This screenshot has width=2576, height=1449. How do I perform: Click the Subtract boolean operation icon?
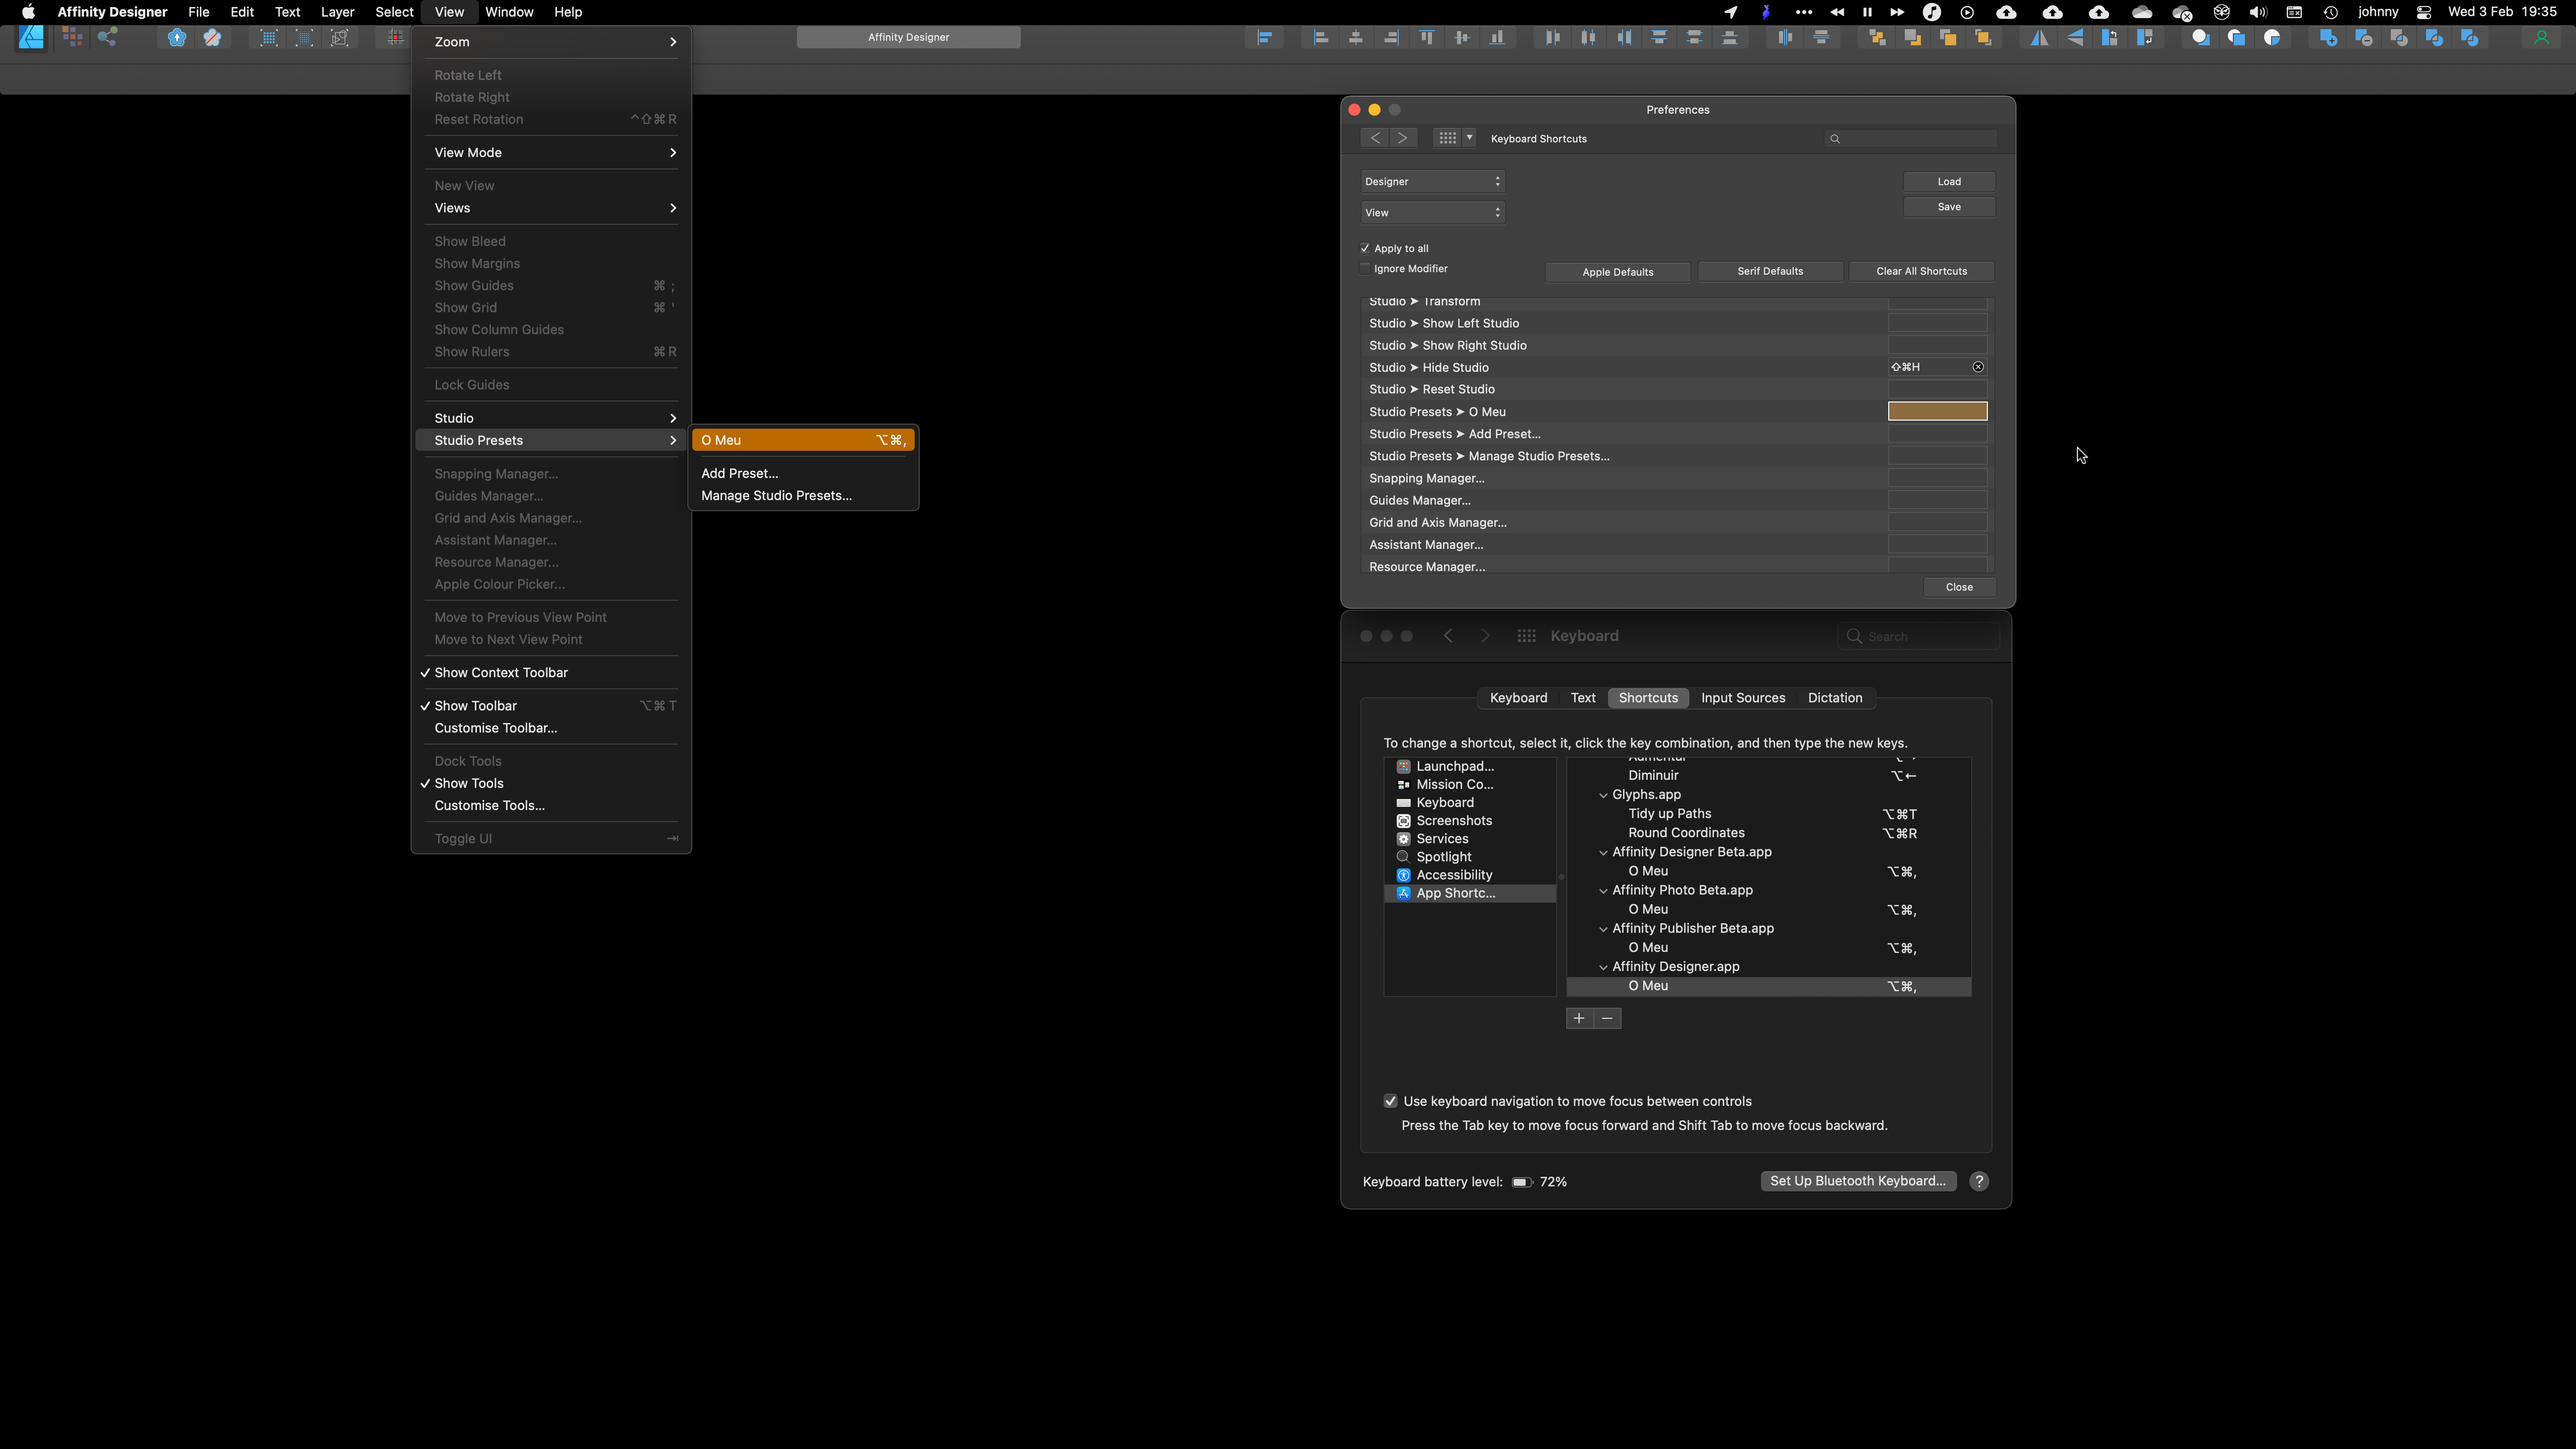point(2364,38)
